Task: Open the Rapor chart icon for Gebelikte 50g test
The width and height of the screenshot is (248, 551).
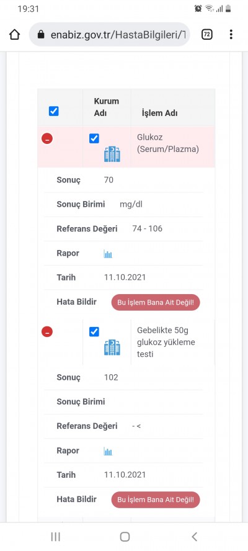Action: 108,451
